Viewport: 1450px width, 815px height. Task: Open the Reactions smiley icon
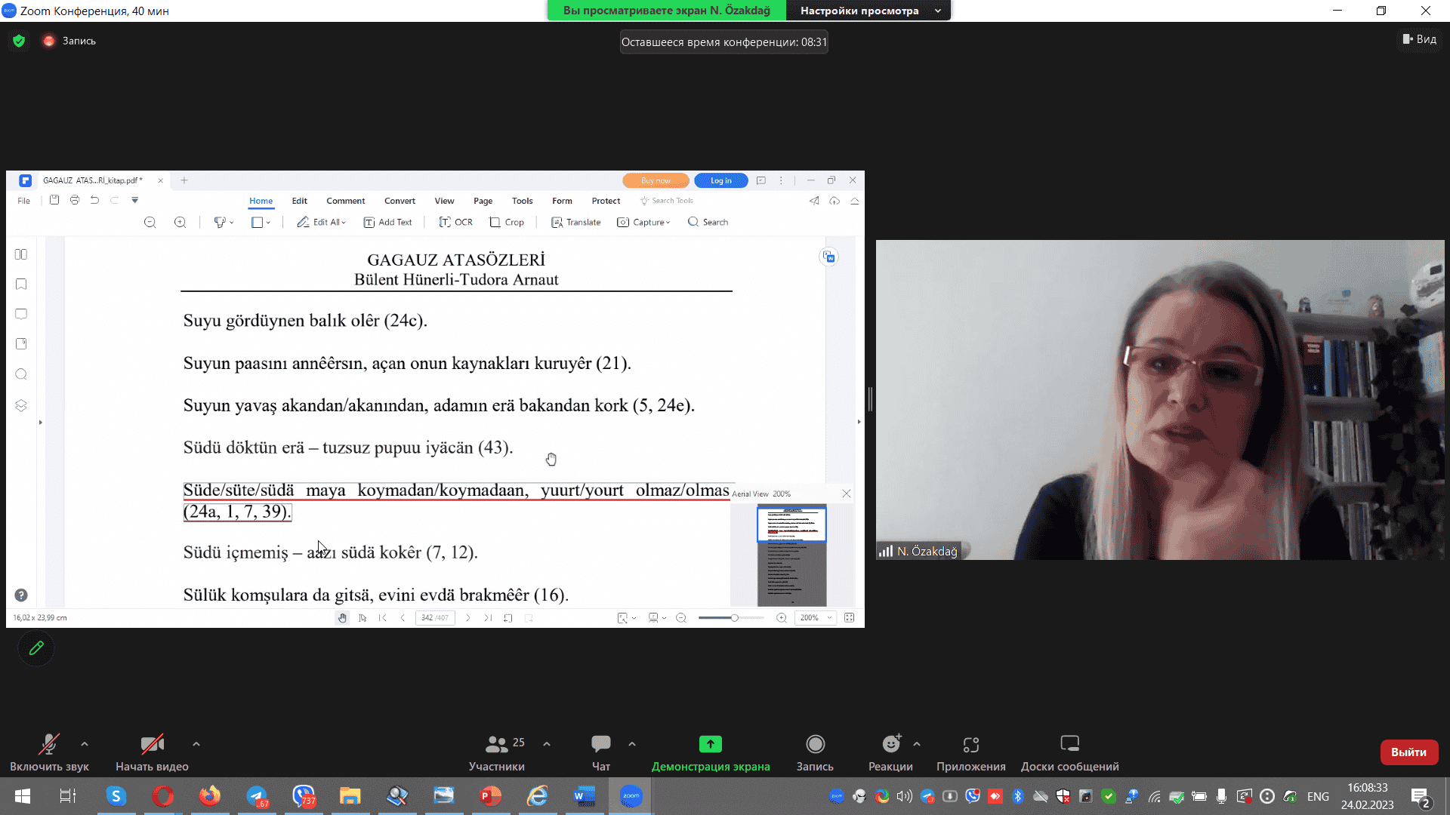point(891,744)
